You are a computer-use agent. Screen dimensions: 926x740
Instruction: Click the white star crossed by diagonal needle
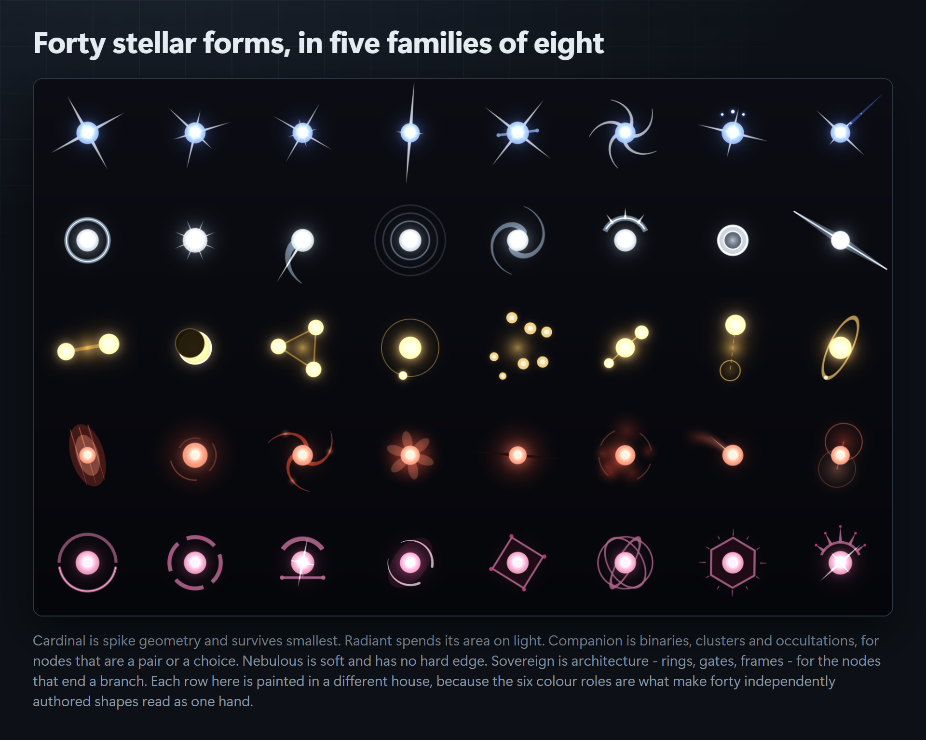tap(840, 240)
